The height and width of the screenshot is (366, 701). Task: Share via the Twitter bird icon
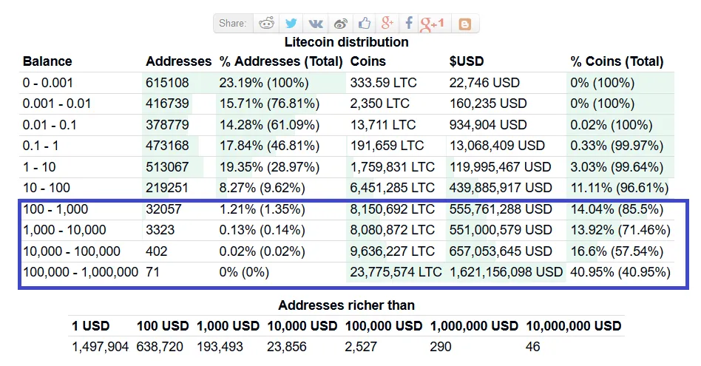(291, 23)
